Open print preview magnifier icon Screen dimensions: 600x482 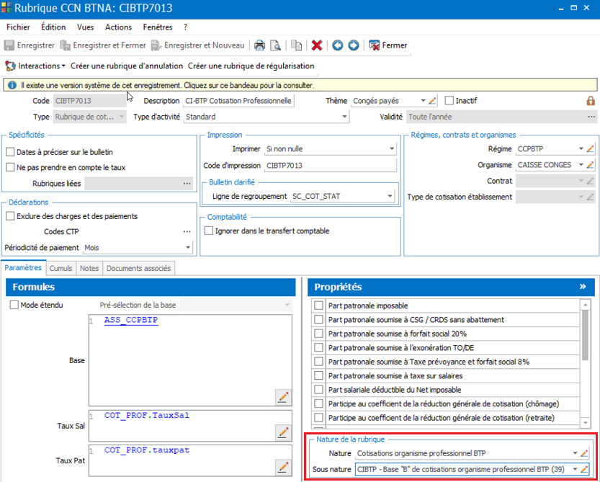tap(275, 45)
